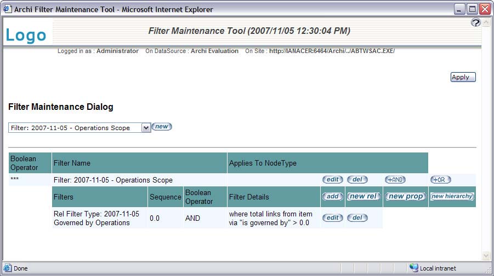
Task: Edit the Operations Scope filter
Action: coord(332,180)
